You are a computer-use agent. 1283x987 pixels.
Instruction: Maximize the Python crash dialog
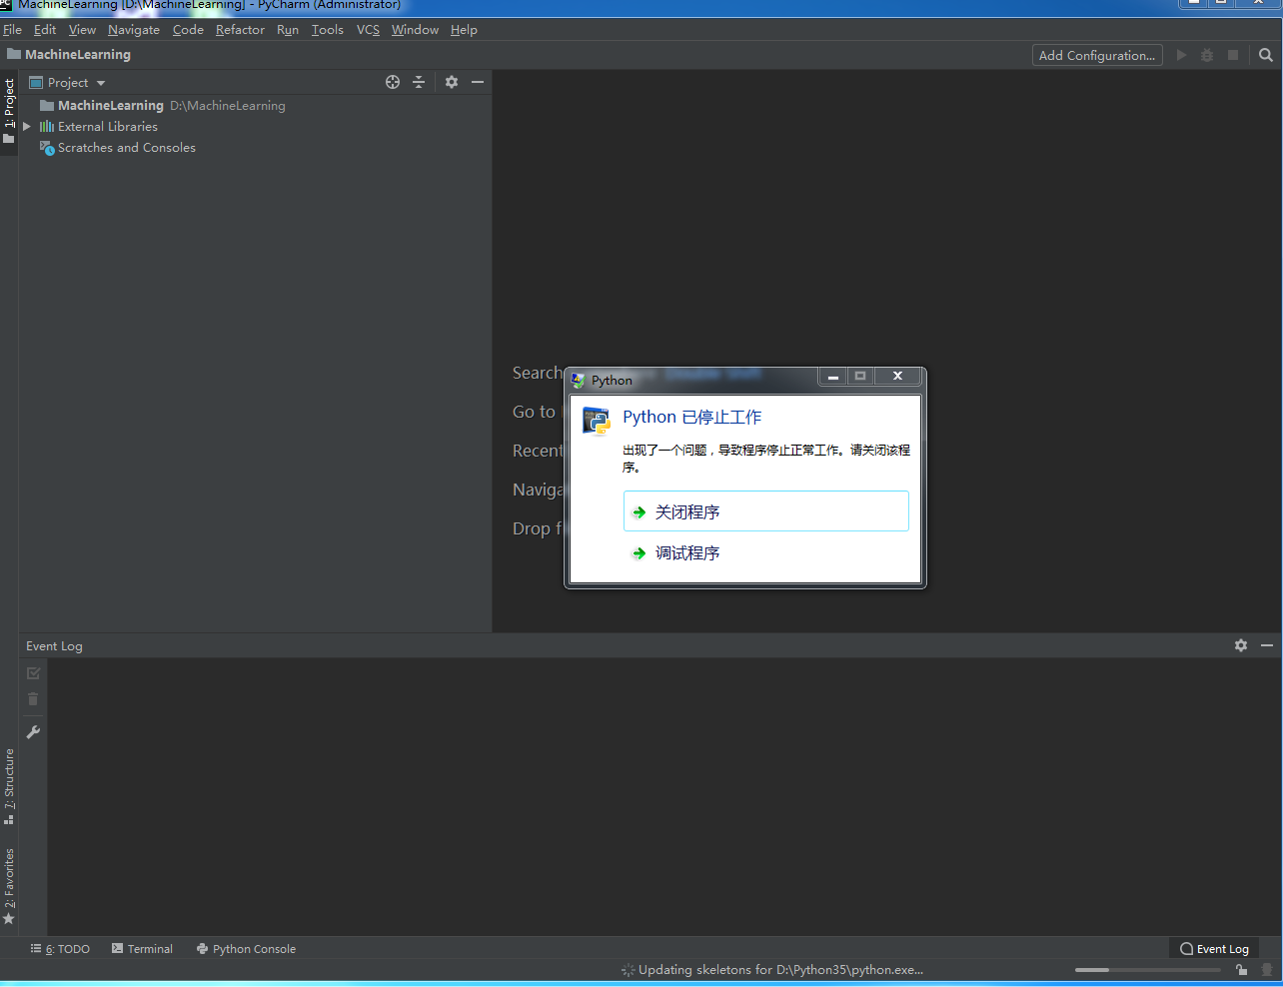pyautogui.click(x=860, y=377)
